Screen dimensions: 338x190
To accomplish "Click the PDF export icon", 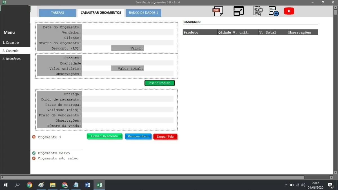I will tap(217, 11).
